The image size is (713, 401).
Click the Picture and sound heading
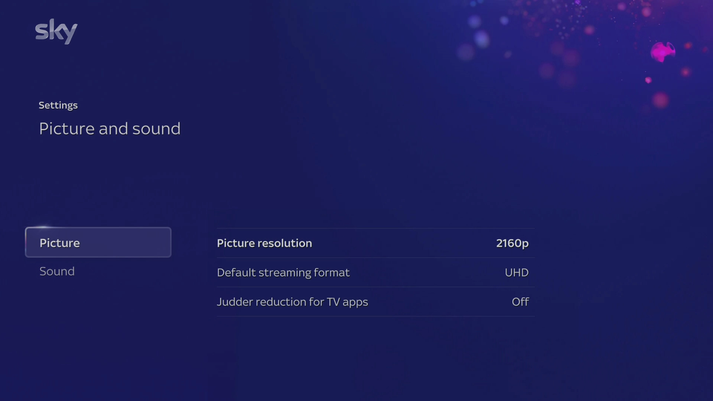[x=110, y=129]
